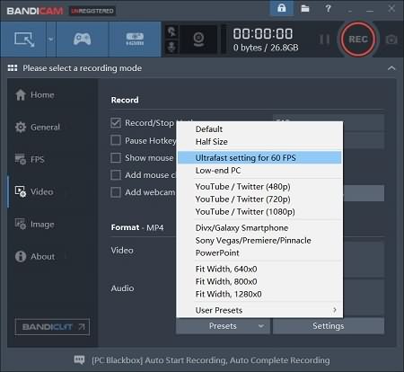Open Video settings section
This screenshot has height=372, width=404.
point(52,191)
